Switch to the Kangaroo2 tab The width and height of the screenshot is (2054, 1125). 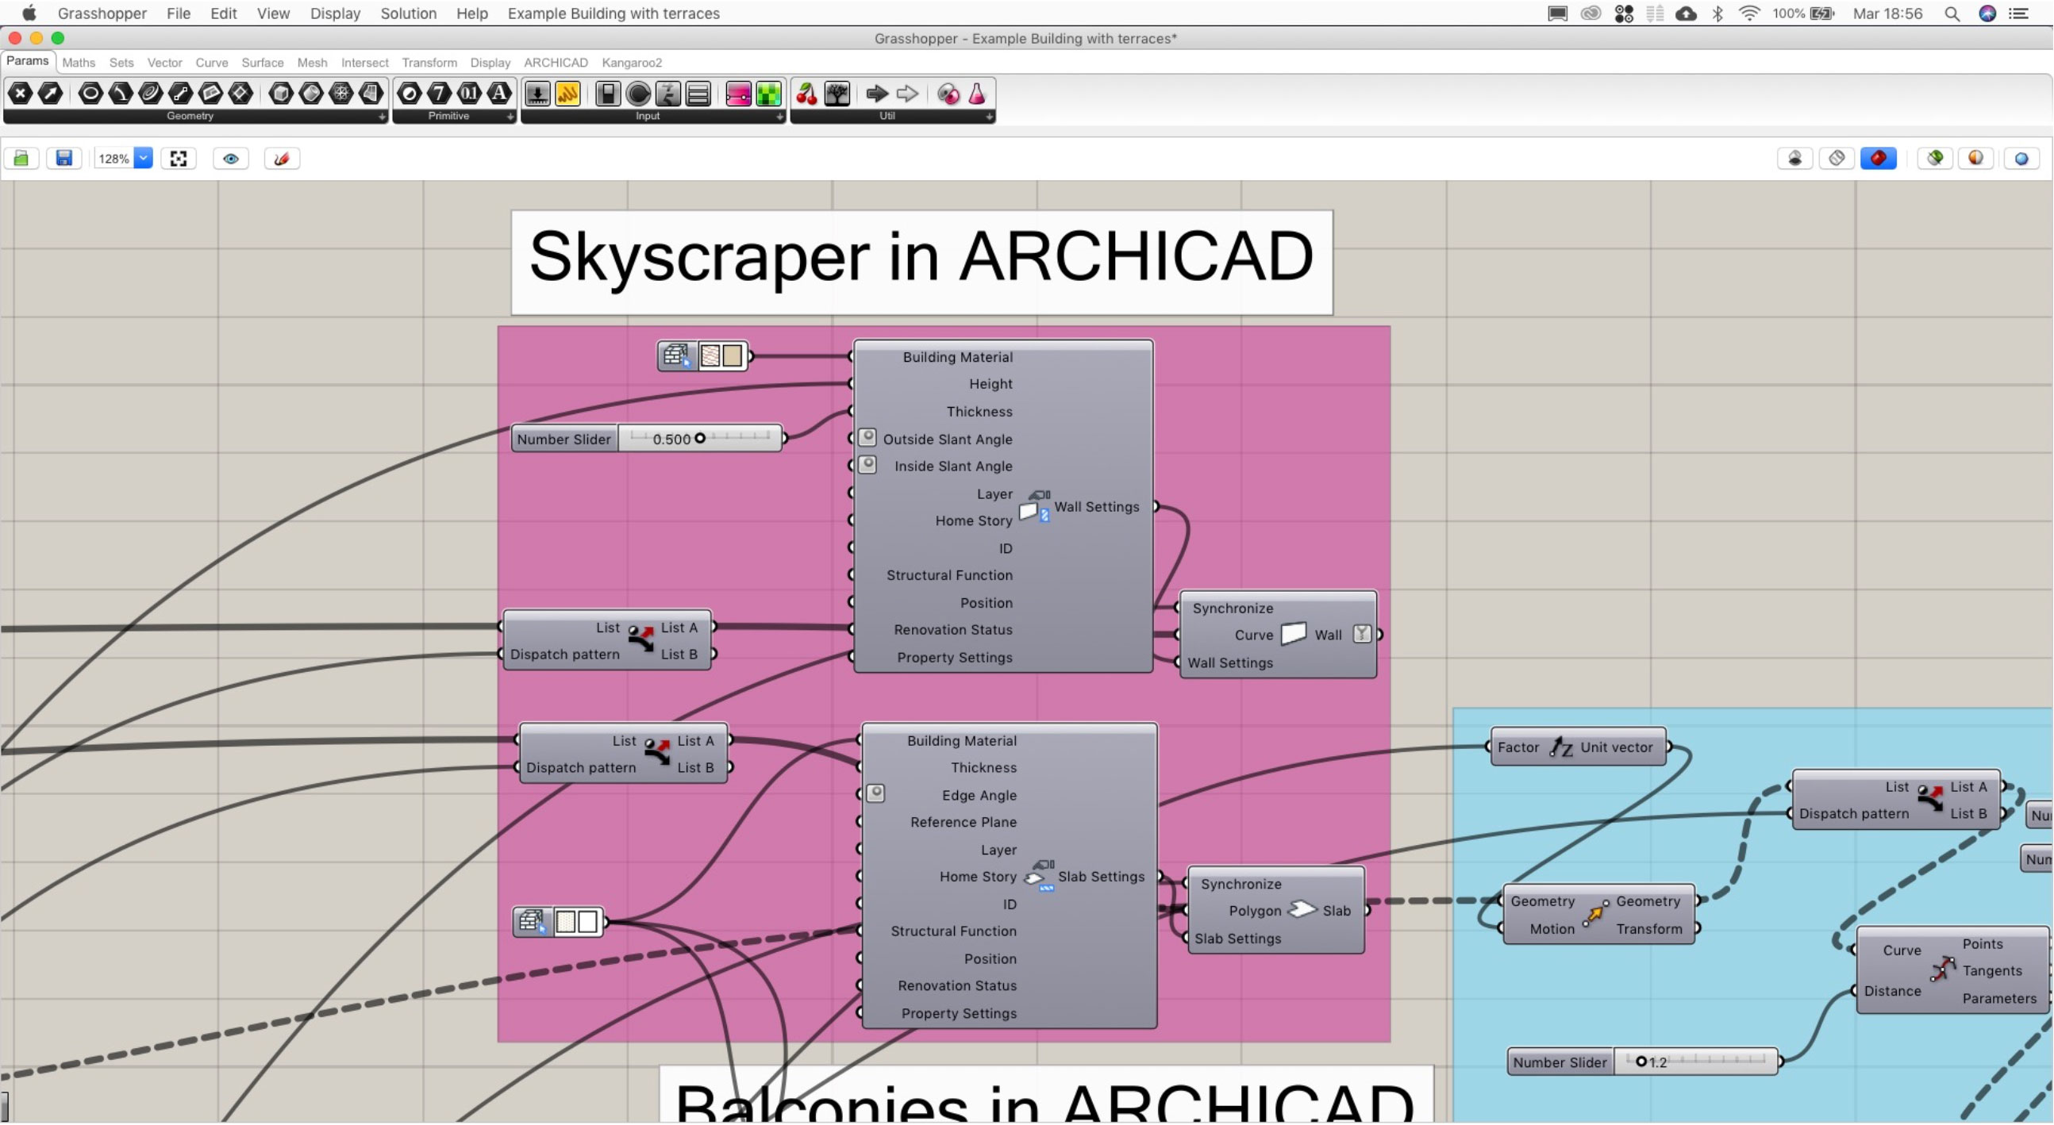tap(633, 62)
